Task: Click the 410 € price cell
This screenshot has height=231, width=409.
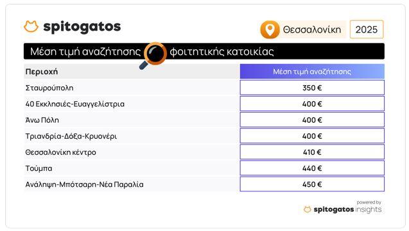Action: click(312, 152)
